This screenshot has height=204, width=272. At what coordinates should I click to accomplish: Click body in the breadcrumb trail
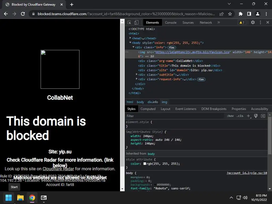pos(140,102)
